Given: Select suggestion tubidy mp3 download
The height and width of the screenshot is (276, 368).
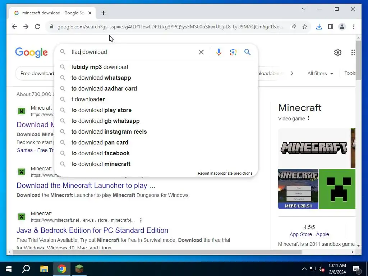Looking at the screenshot, I should (156, 67).
